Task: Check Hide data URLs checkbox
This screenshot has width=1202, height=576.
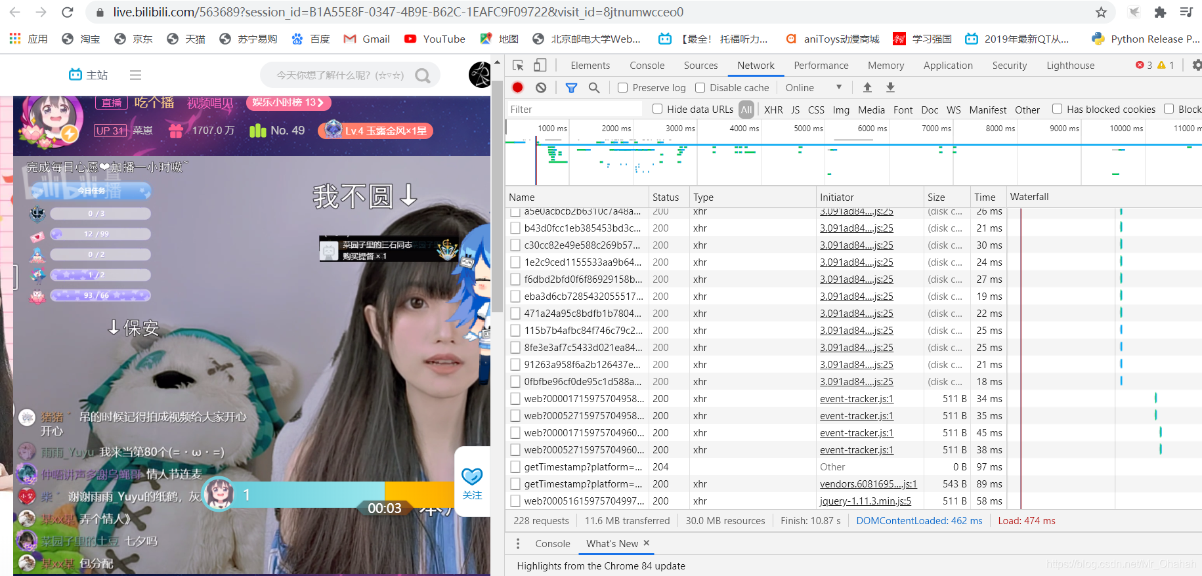Action: click(x=657, y=109)
